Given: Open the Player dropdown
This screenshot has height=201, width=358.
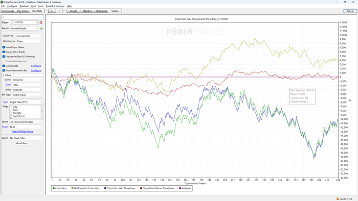Looking at the screenshot, I should [24, 22].
